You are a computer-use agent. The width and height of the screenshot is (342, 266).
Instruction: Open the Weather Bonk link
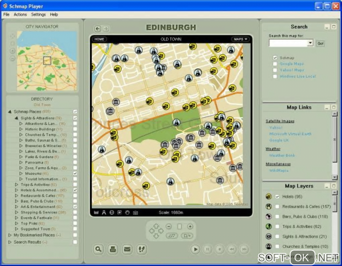coord(282,155)
